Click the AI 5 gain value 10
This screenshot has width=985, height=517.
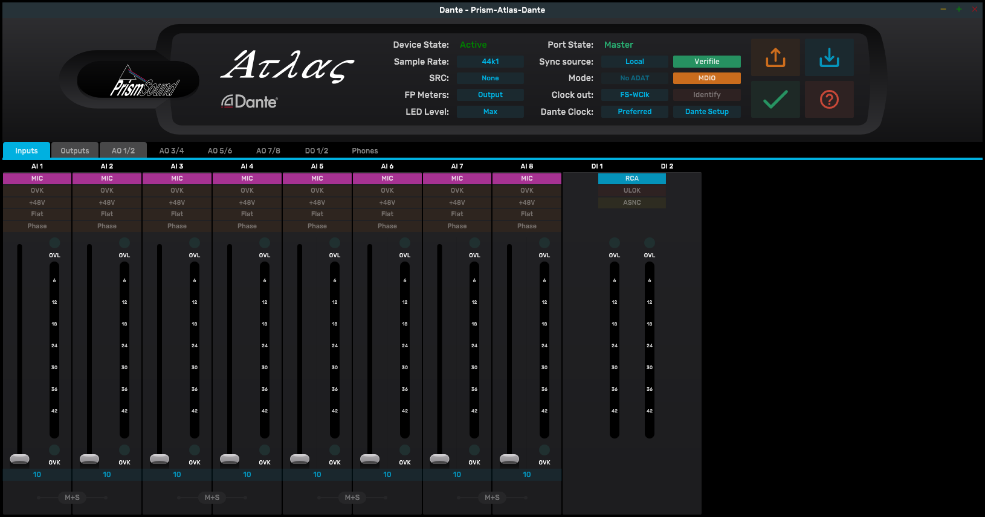coord(317,475)
